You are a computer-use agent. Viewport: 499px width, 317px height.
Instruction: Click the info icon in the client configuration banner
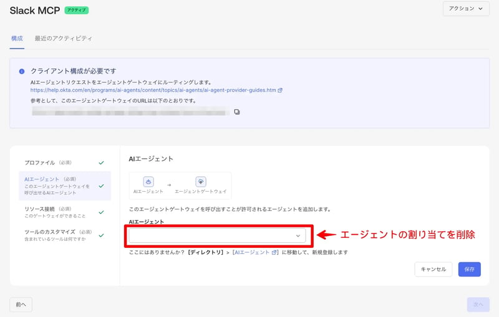(x=22, y=71)
